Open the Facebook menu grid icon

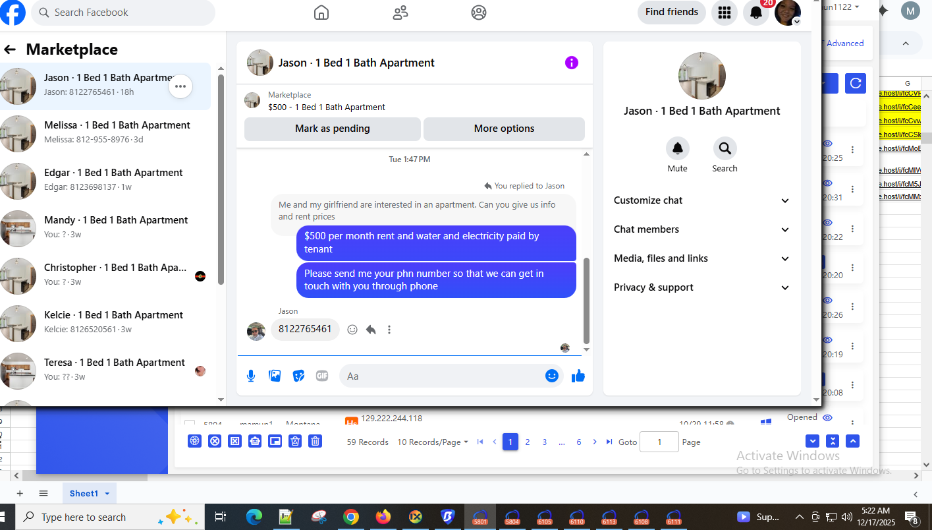click(725, 13)
